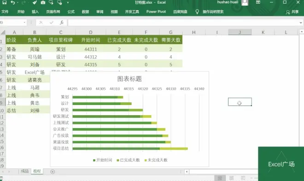Click the Undo arrow icon
This screenshot has height=181, width=304.
coord(13,2)
